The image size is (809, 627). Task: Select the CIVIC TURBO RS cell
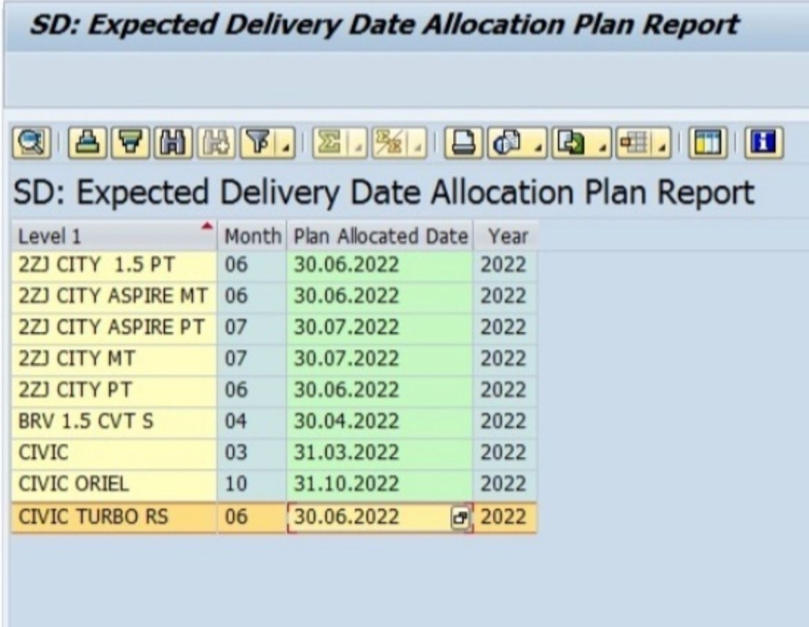click(x=114, y=517)
